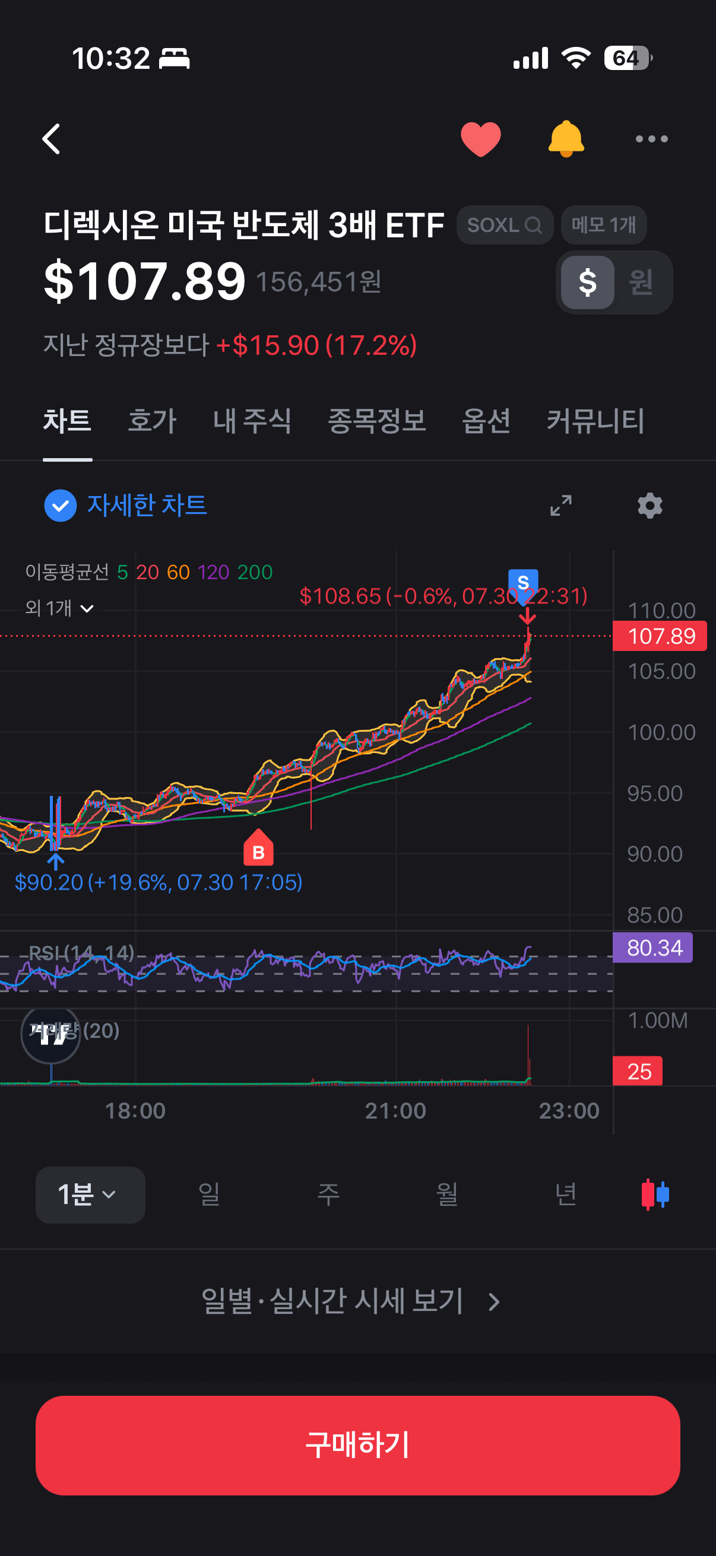Image resolution: width=716 pixels, height=1556 pixels.
Task: Switch chart type via candlestick icon
Action: click(x=655, y=1194)
